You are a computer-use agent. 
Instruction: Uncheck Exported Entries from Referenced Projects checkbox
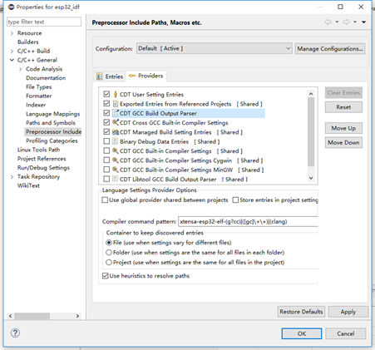pyautogui.click(x=106, y=104)
